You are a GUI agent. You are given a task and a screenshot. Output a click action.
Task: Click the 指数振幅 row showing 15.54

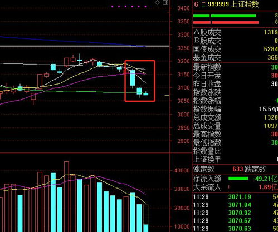(235, 109)
